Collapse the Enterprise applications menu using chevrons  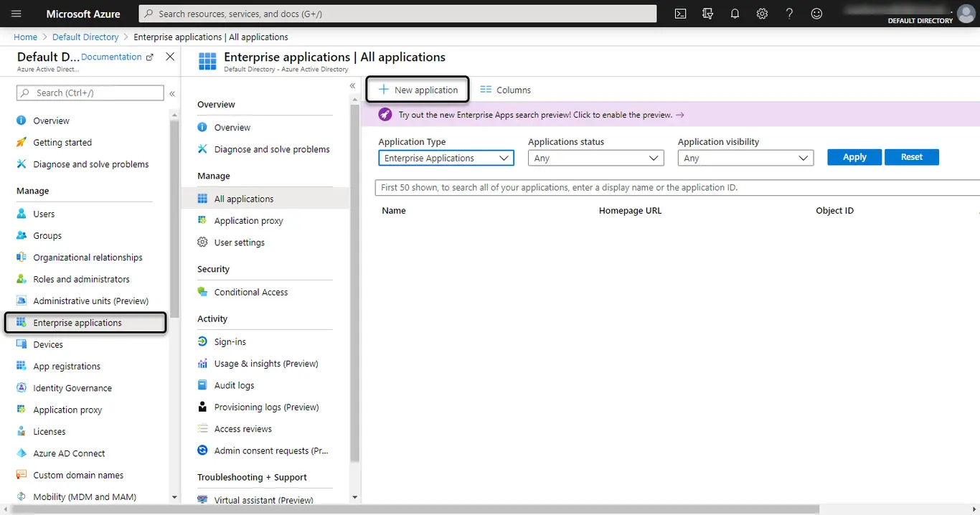[x=352, y=86]
